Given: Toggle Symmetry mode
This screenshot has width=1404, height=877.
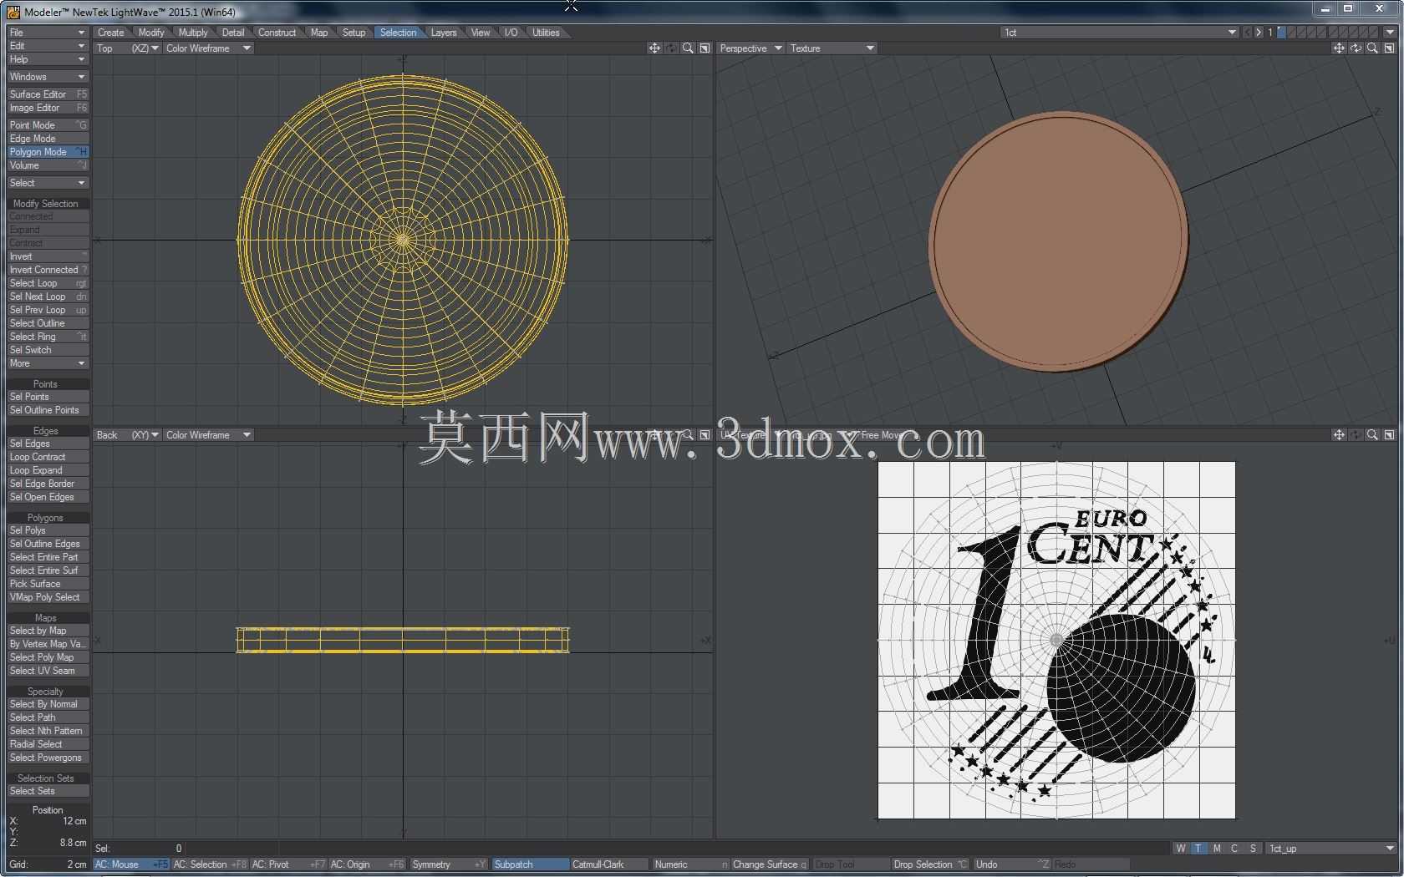Looking at the screenshot, I should tap(449, 864).
